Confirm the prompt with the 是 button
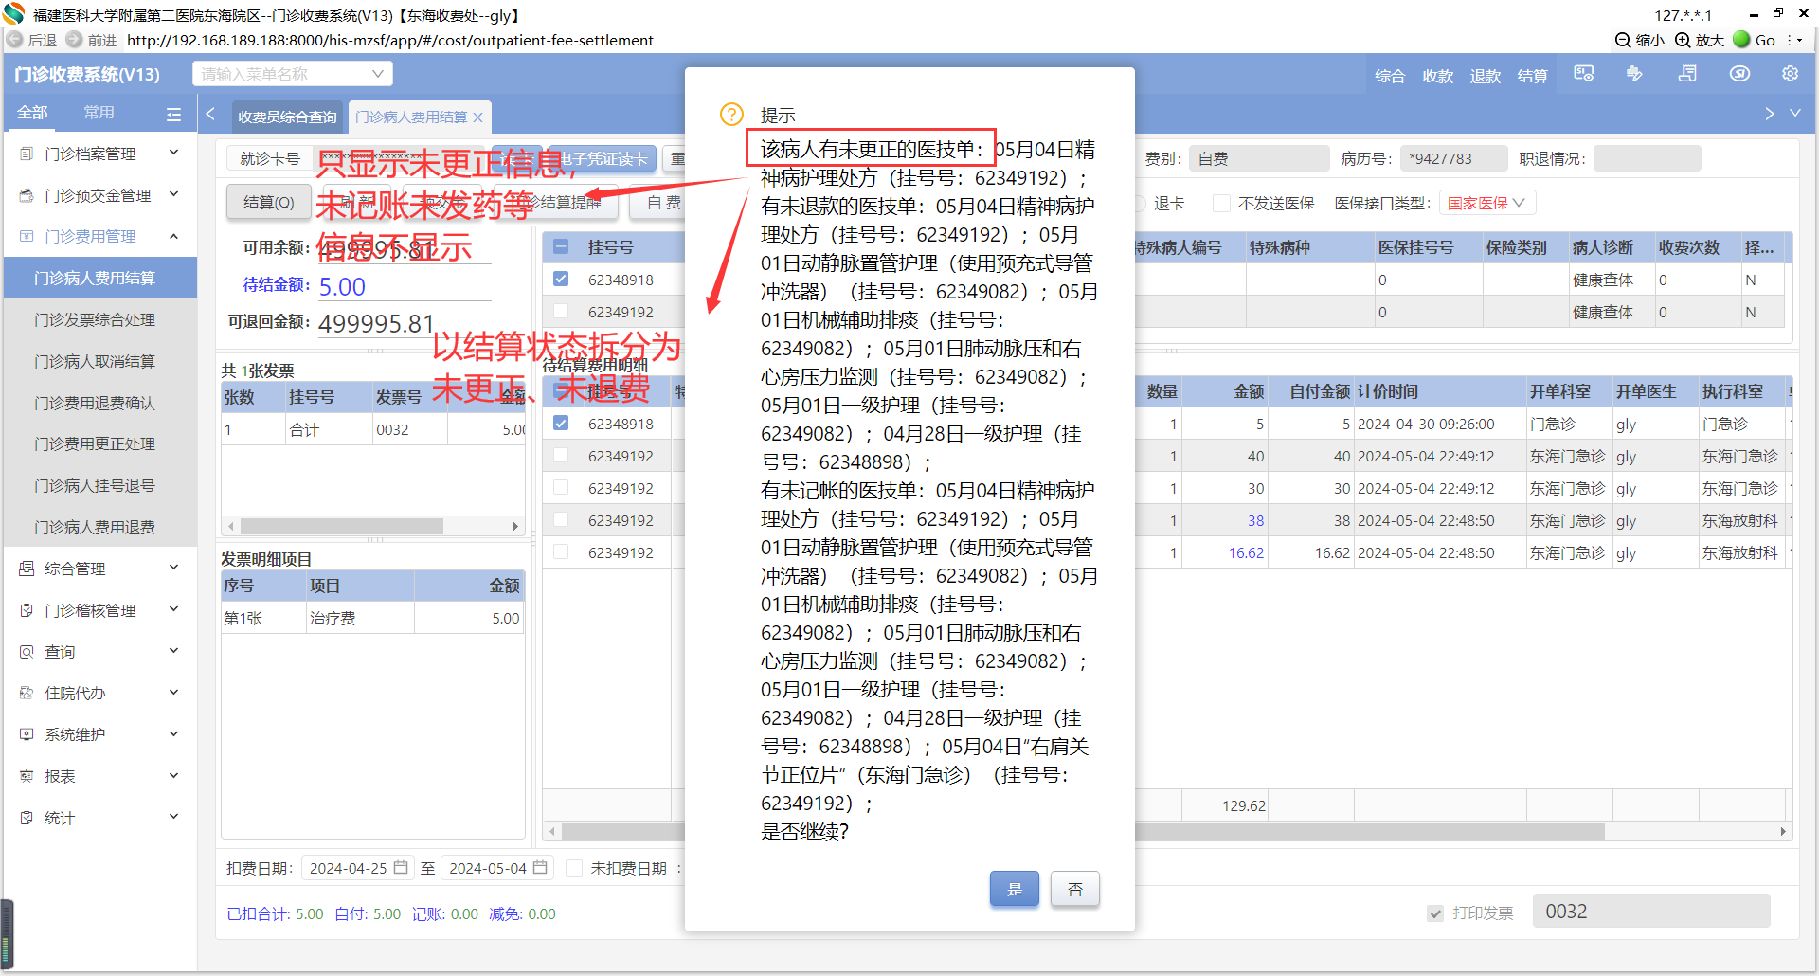The image size is (1819, 976). pos(1015,889)
